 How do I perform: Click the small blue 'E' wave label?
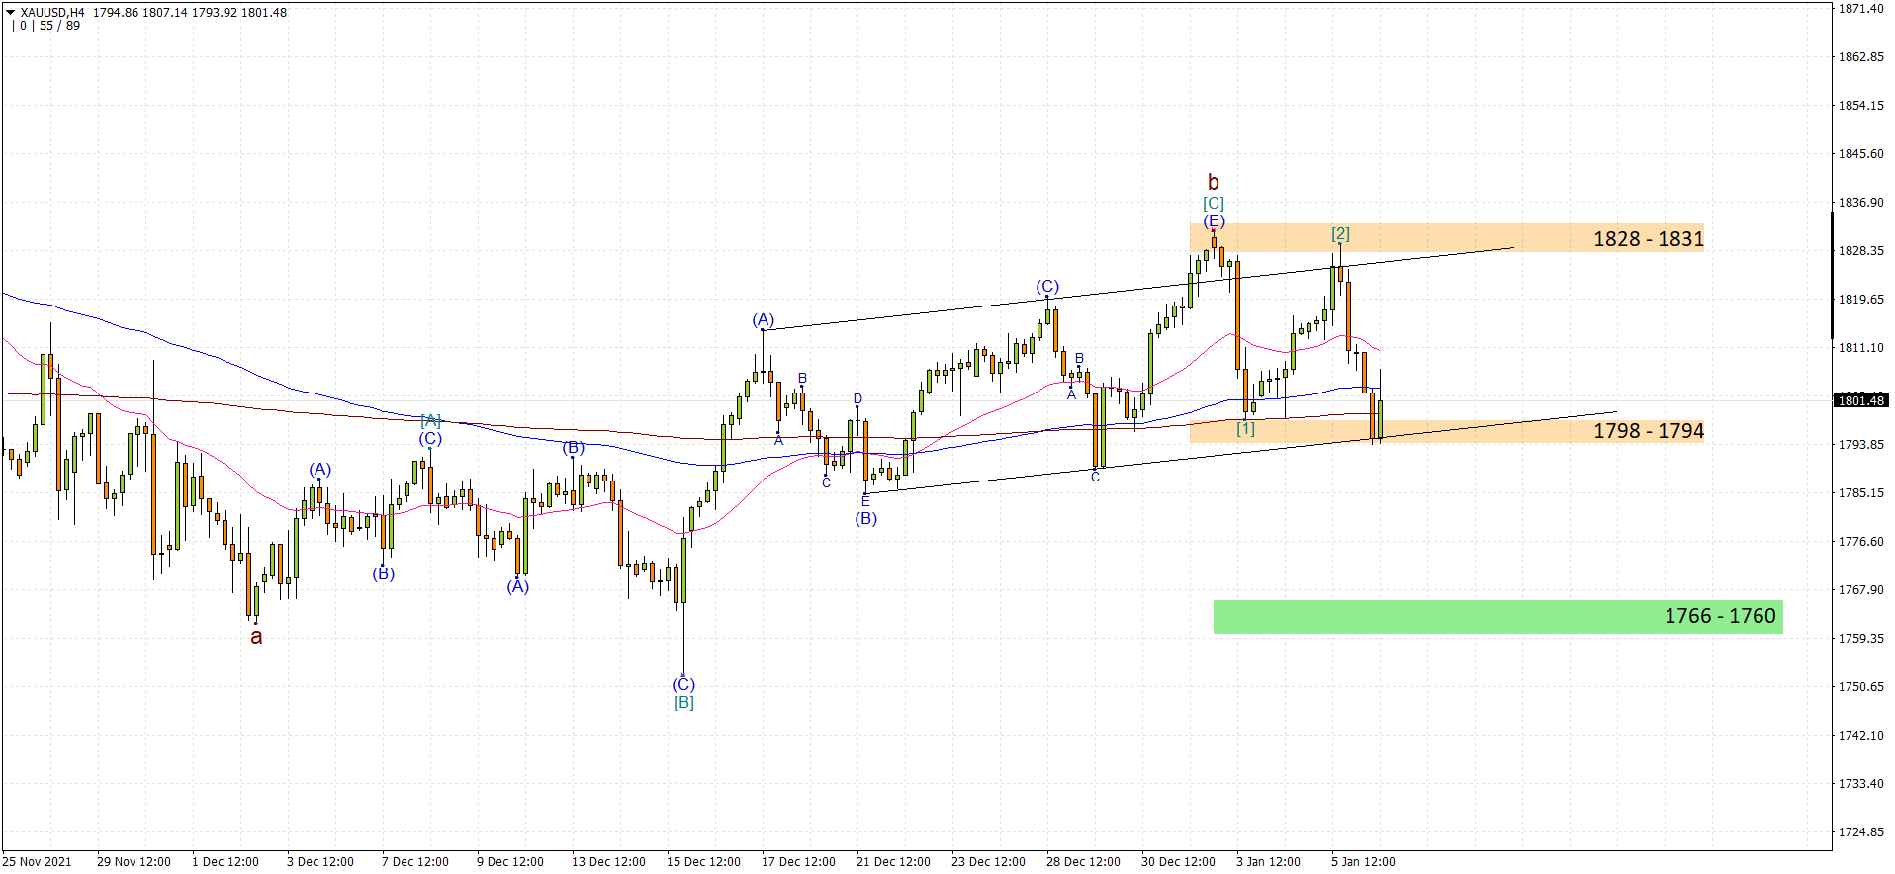click(865, 501)
